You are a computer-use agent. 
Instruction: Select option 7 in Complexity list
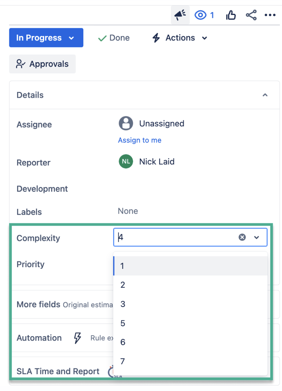point(190,361)
